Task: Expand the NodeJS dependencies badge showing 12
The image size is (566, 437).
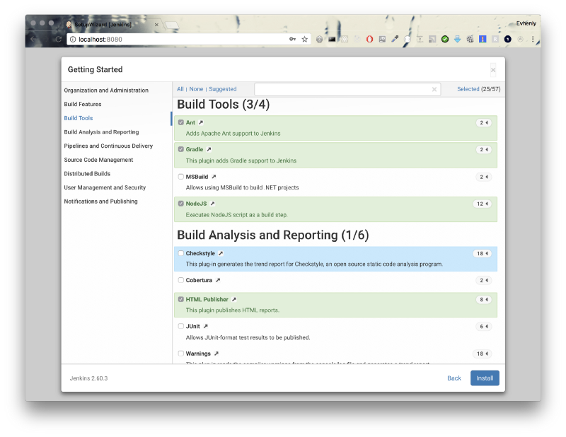Action: pos(482,204)
